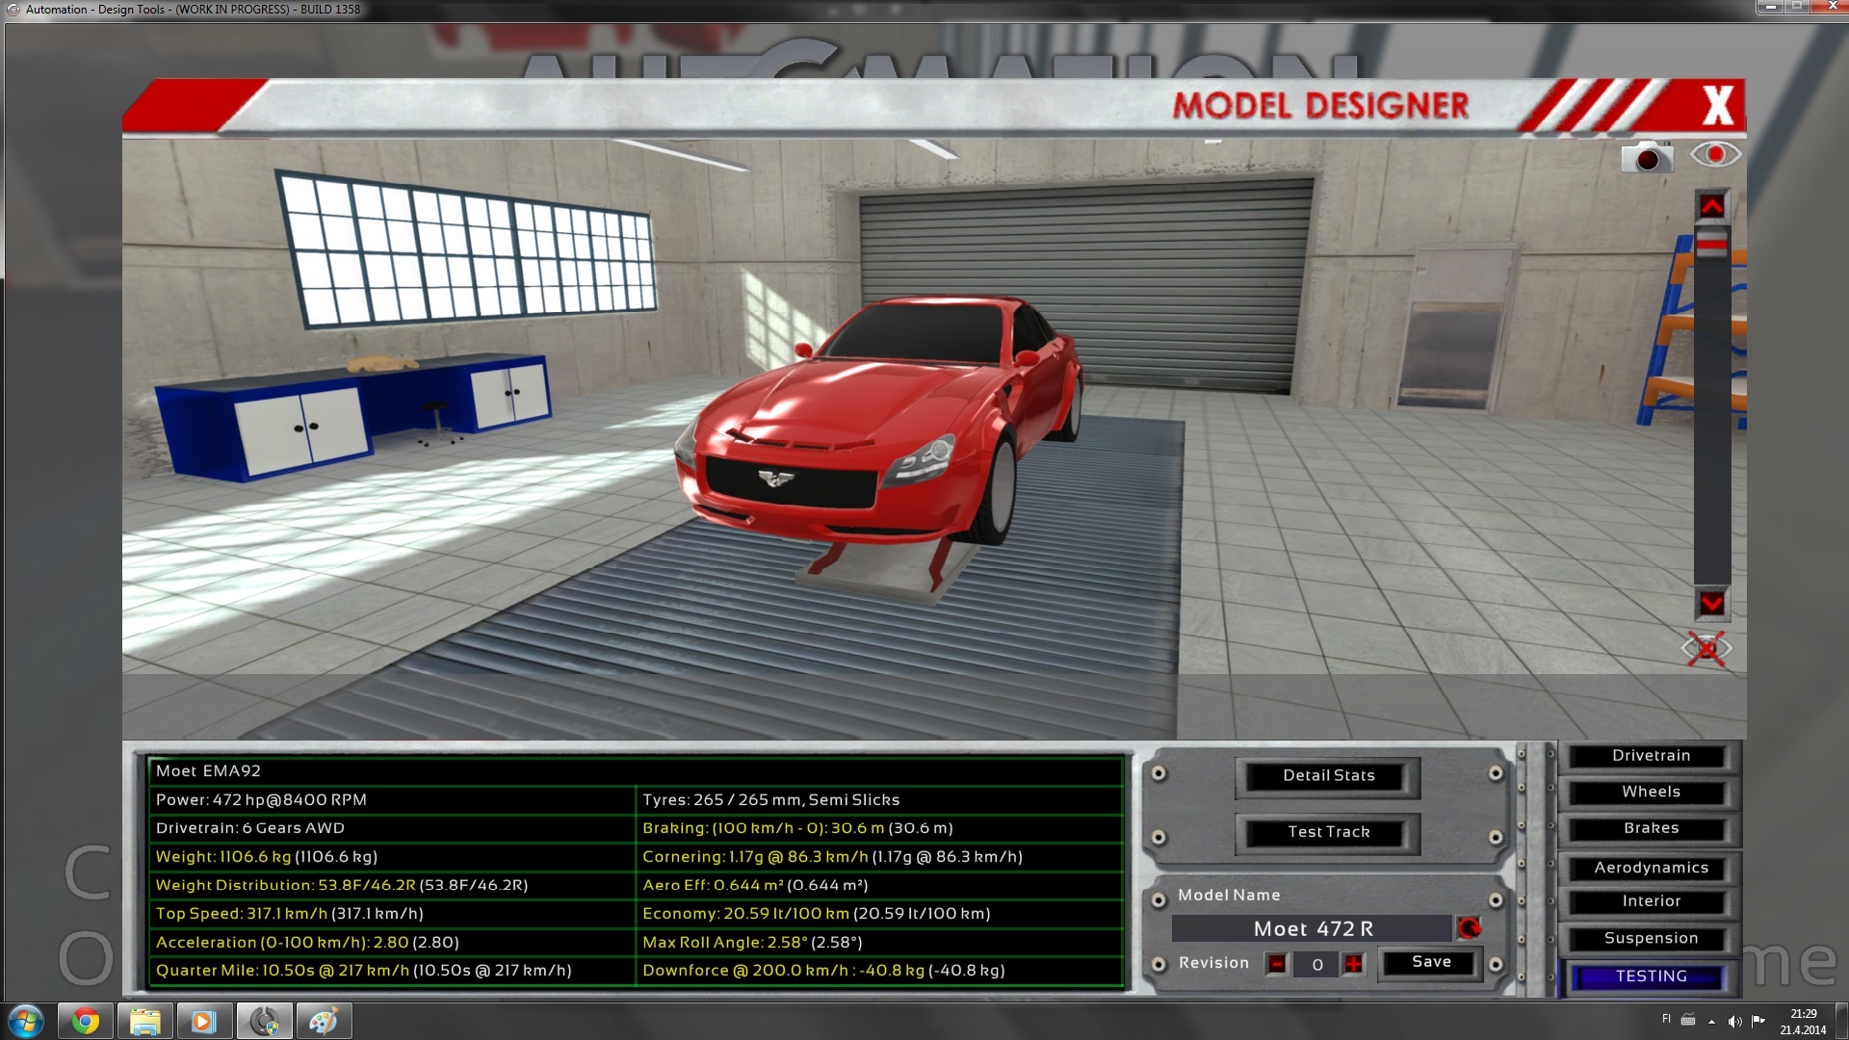Switch to the Drivetrain tab
This screenshot has width=1849, height=1040.
(1651, 756)
